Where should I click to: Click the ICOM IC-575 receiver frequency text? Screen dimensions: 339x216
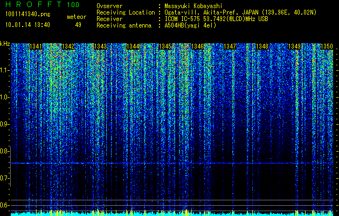[x=217, y=19]
